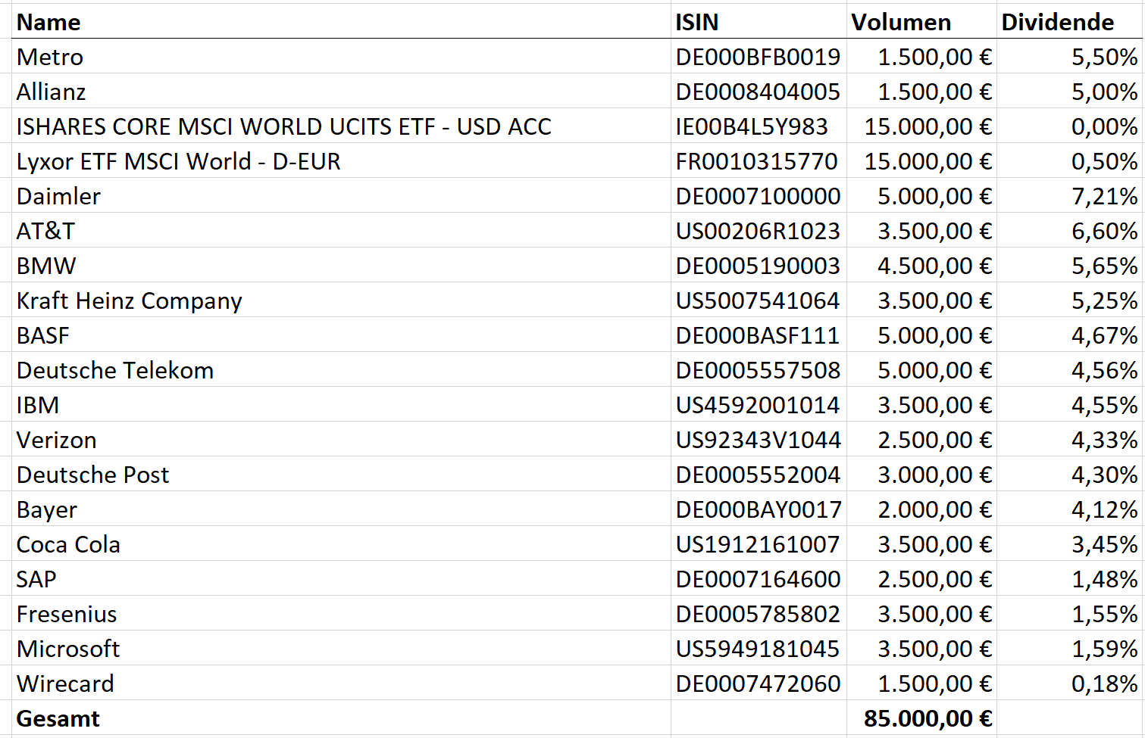Screen dimensions: 1145x738
Task: Select the ISHARES CORE MSCI WORLD cell
Action: click(x=283, y=126)
